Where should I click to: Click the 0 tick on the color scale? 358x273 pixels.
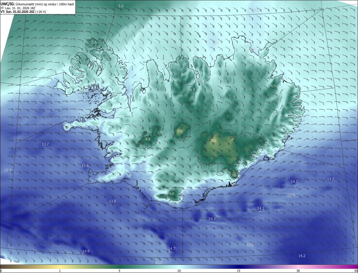tap(1, 271)
